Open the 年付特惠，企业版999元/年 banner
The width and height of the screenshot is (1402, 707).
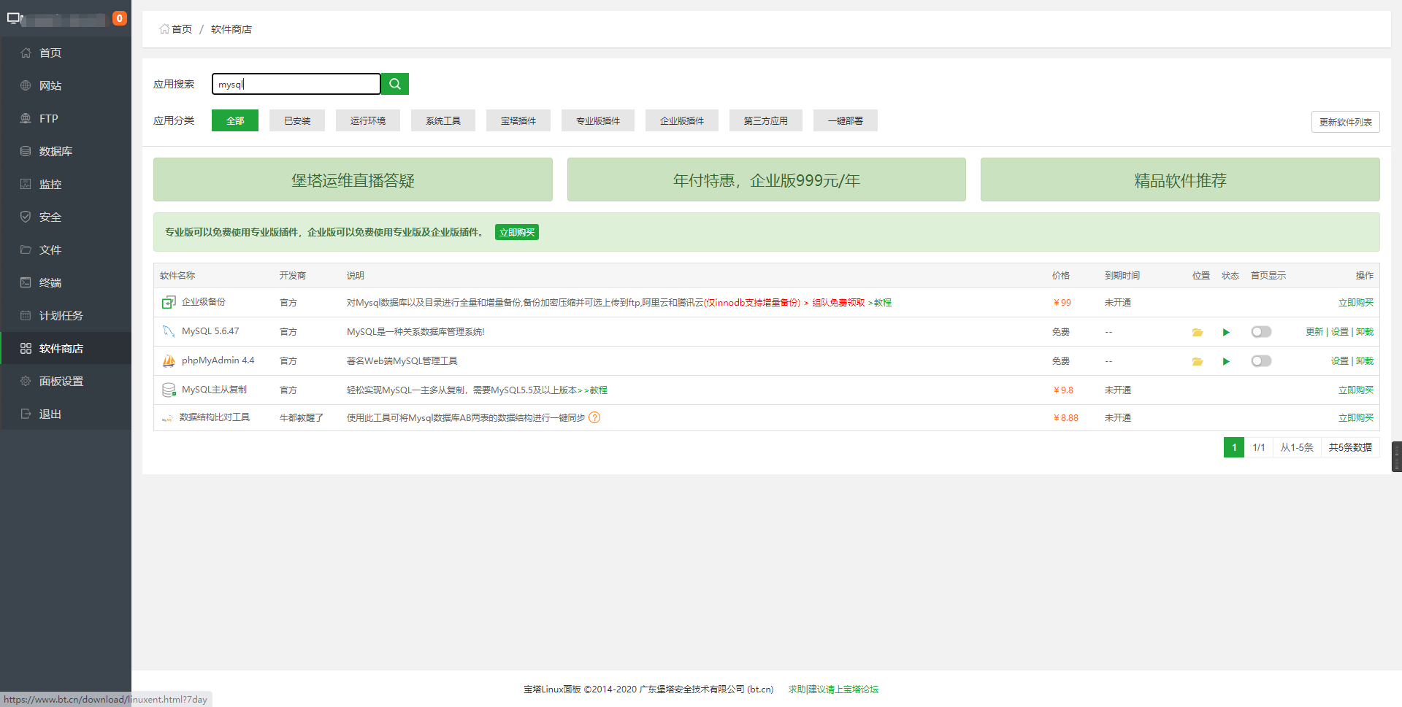tap(767, 179)
